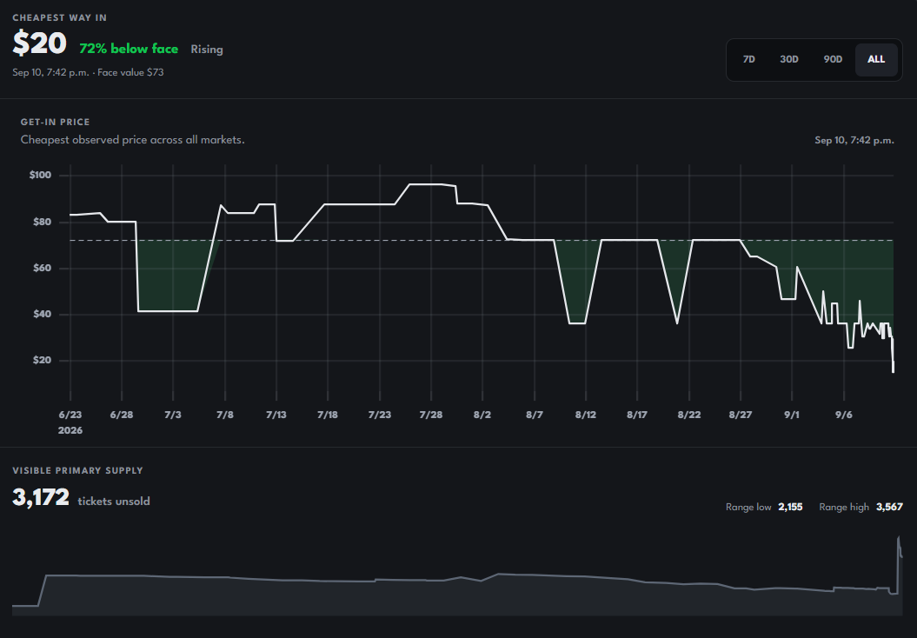The width and height of the screenshot is (917, 638).
Task: Click the 'GET-IN PRICE' chart title
Action: 55,122
